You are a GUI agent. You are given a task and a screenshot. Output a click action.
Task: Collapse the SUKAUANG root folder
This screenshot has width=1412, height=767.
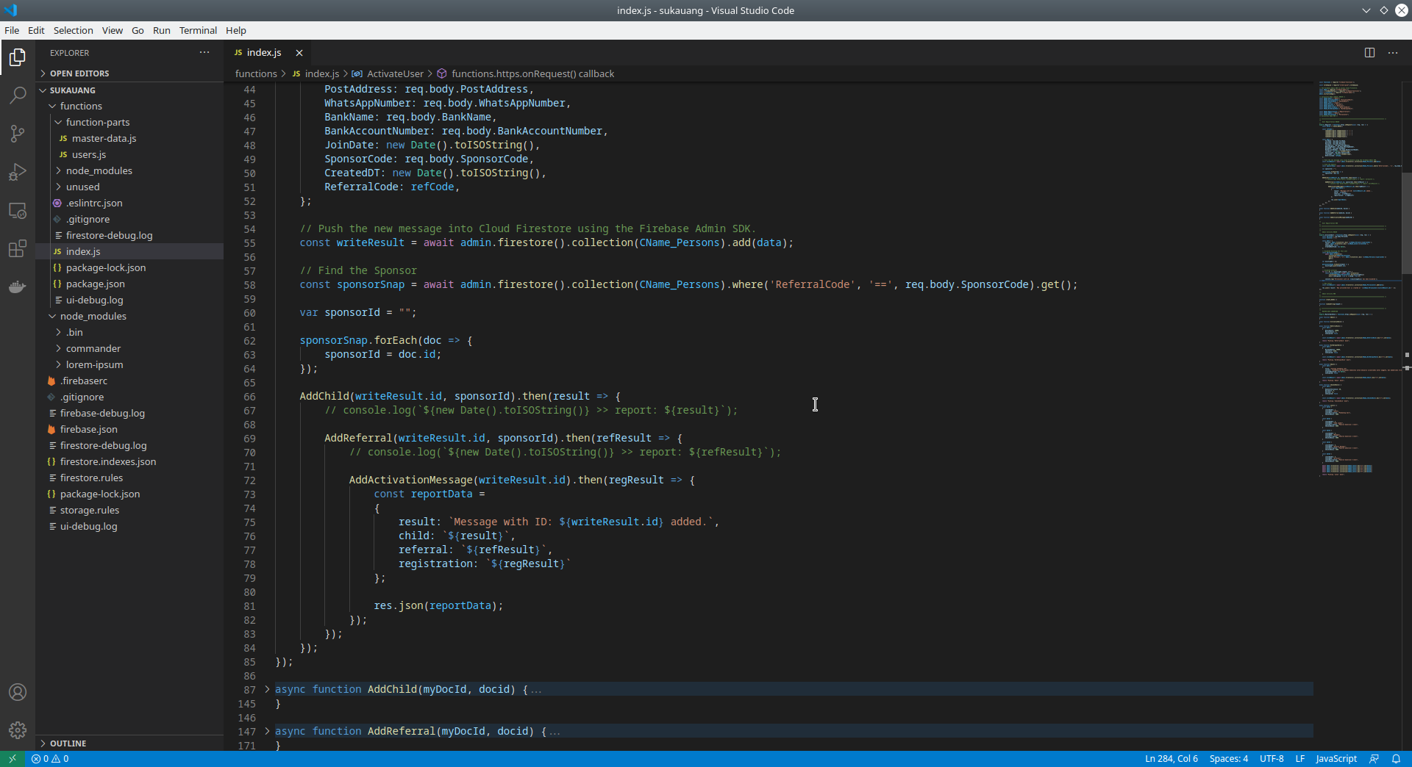[129, 90]
